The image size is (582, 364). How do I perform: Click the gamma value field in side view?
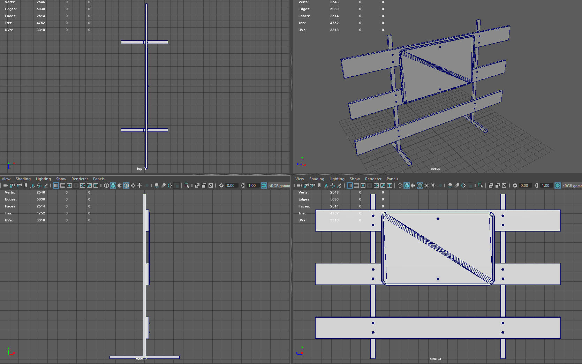tap(546, 185)
